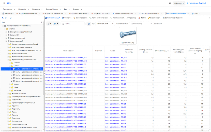Open the Файлы tool
Viewport: 211px width, 132px height.
(x=142, y=18)
